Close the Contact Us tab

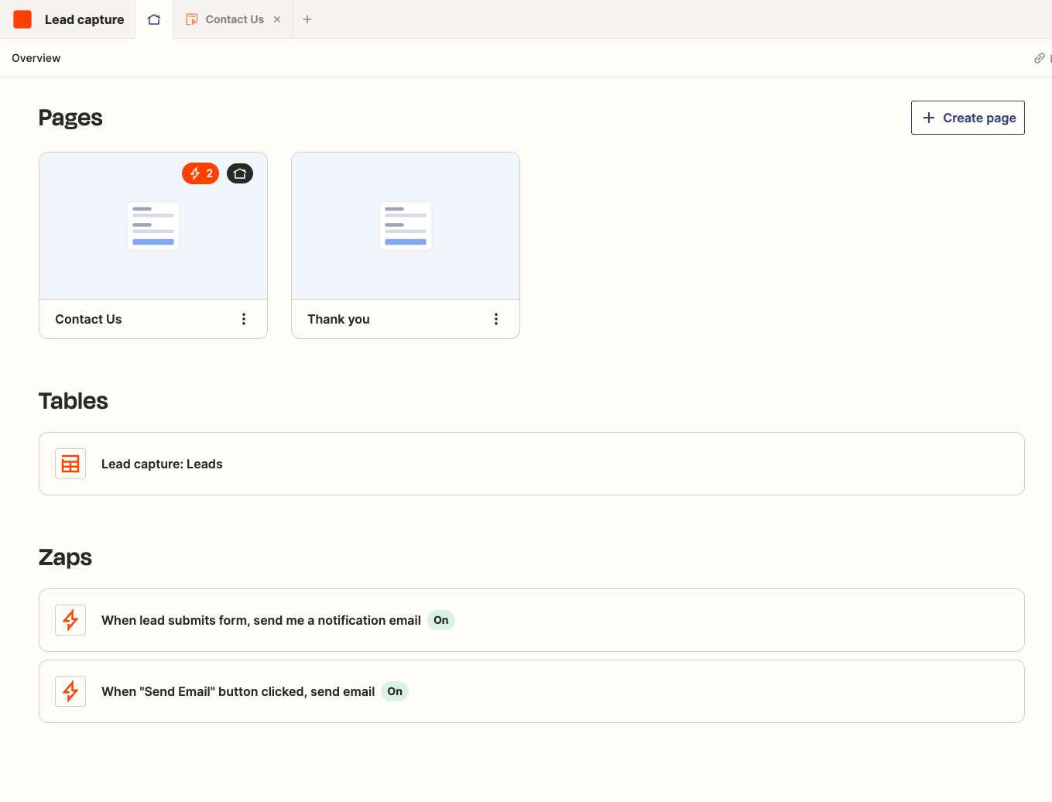click(277, 19)
